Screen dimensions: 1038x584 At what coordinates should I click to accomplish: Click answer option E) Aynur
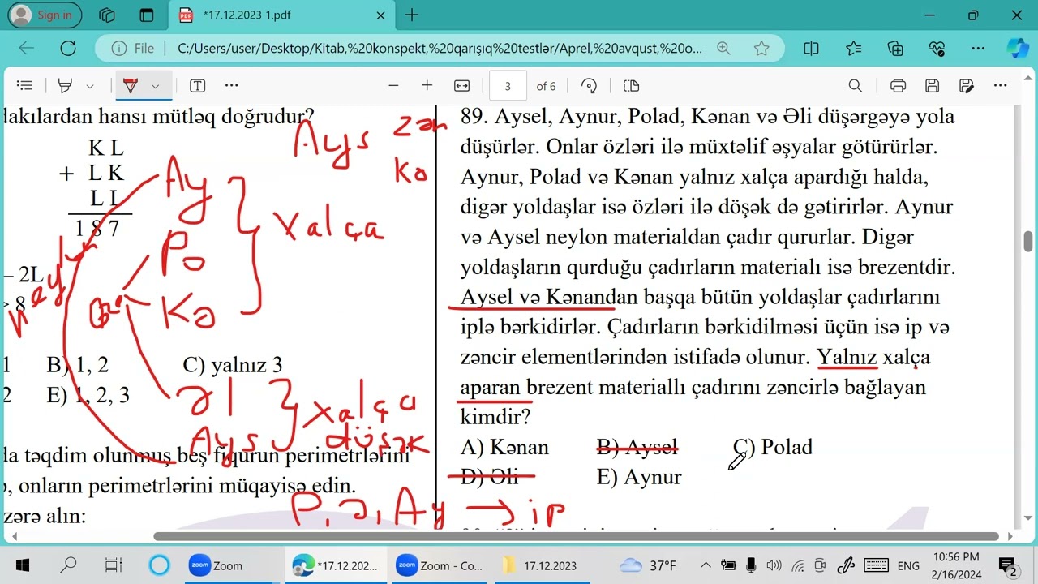coord(639,478)
